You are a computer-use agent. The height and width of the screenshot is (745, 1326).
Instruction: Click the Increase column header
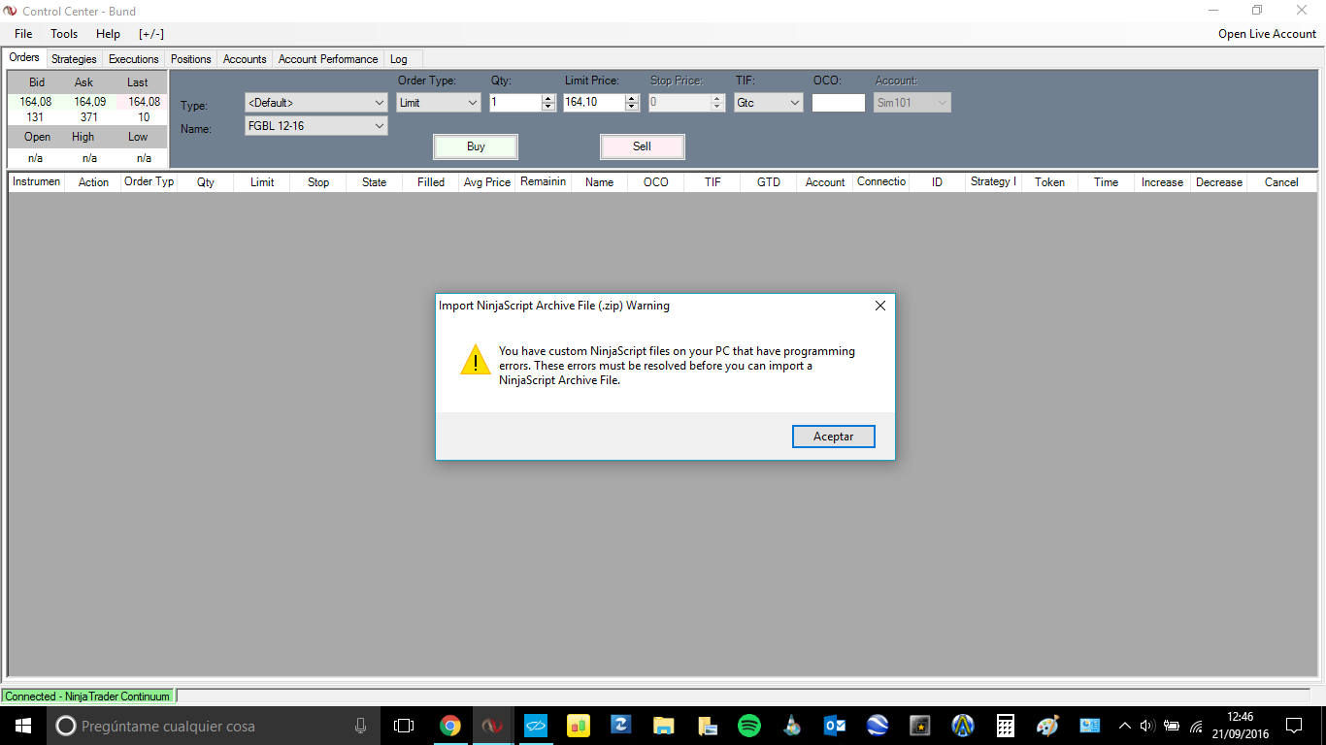1163,182
